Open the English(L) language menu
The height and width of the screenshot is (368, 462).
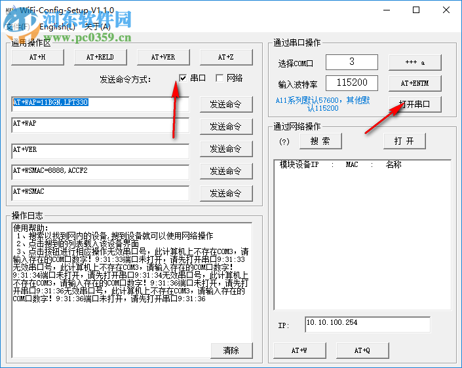pyautogui.click(x=57, y=27)
